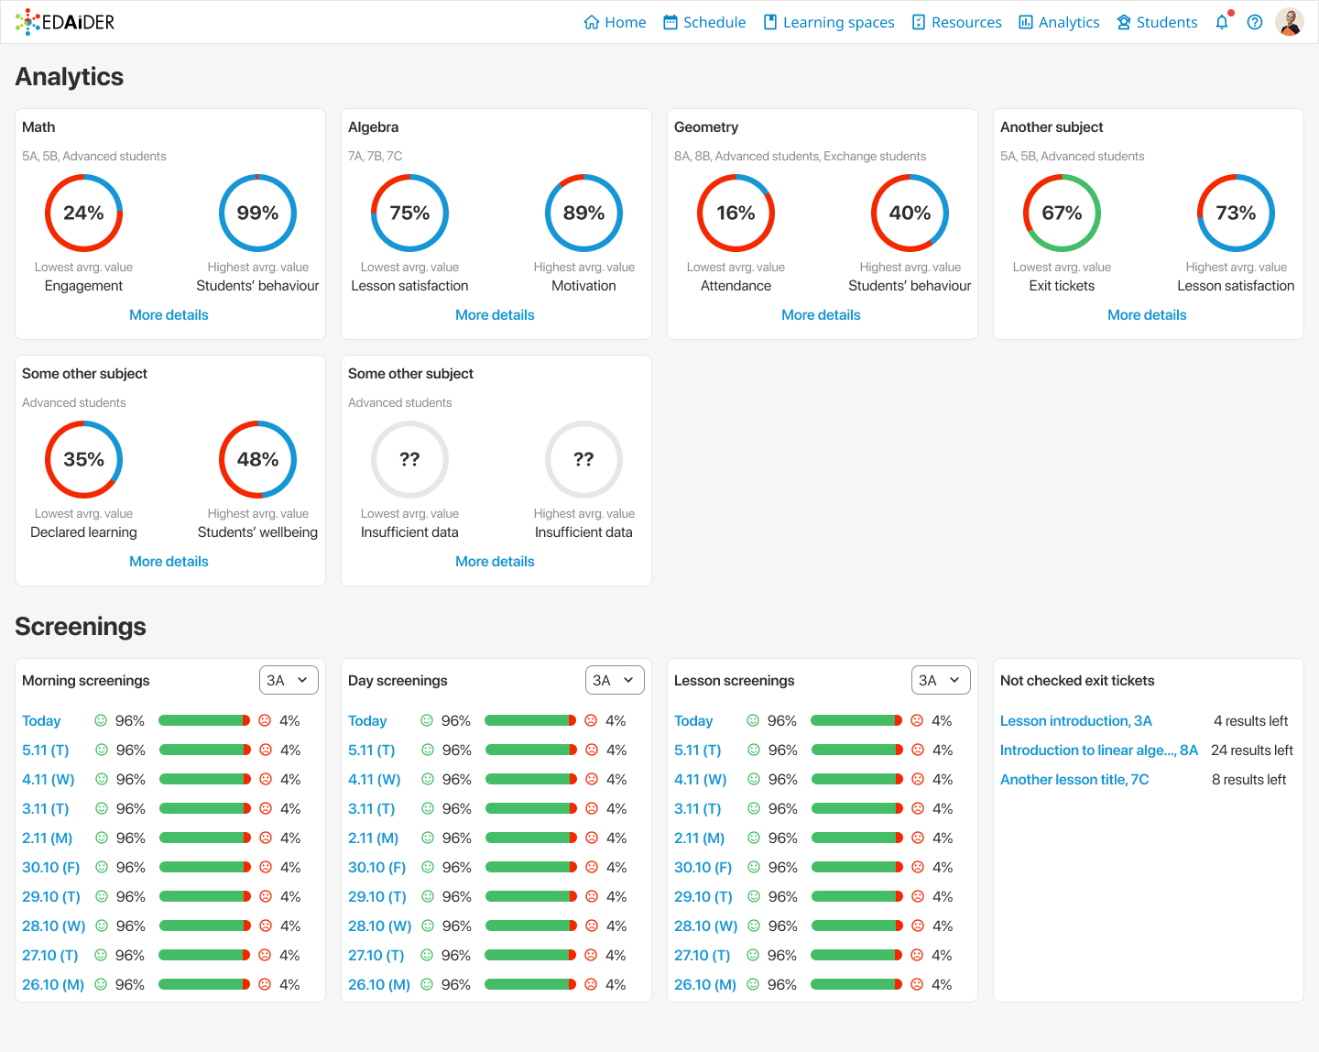Select the Students navigation item
This screenshot has width=1319, height=1052.
pyautogui.click(x=1156, y=22)
